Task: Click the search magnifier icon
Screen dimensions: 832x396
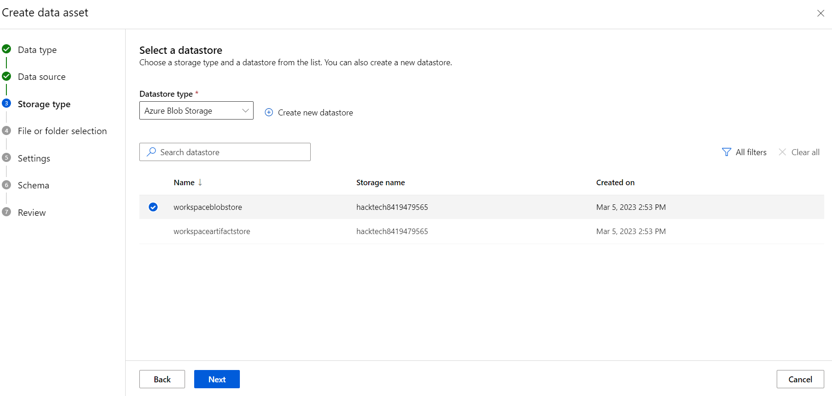Action: click(x=151, y=152)
